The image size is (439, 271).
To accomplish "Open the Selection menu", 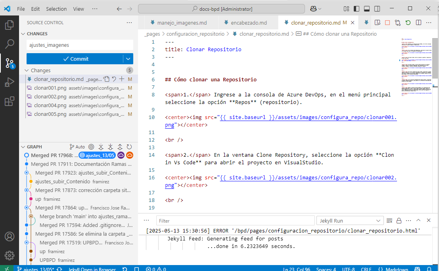I will tap(56, 9).
